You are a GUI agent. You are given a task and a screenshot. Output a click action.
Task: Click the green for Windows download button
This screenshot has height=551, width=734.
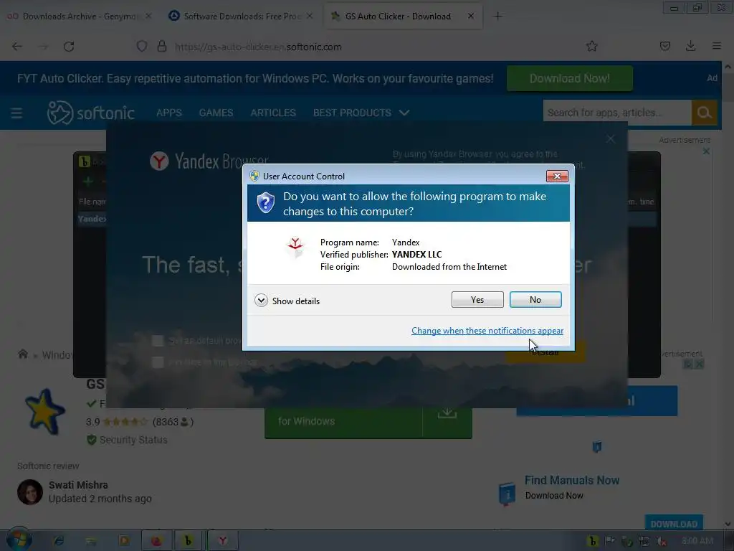click(x=368, y=422)
